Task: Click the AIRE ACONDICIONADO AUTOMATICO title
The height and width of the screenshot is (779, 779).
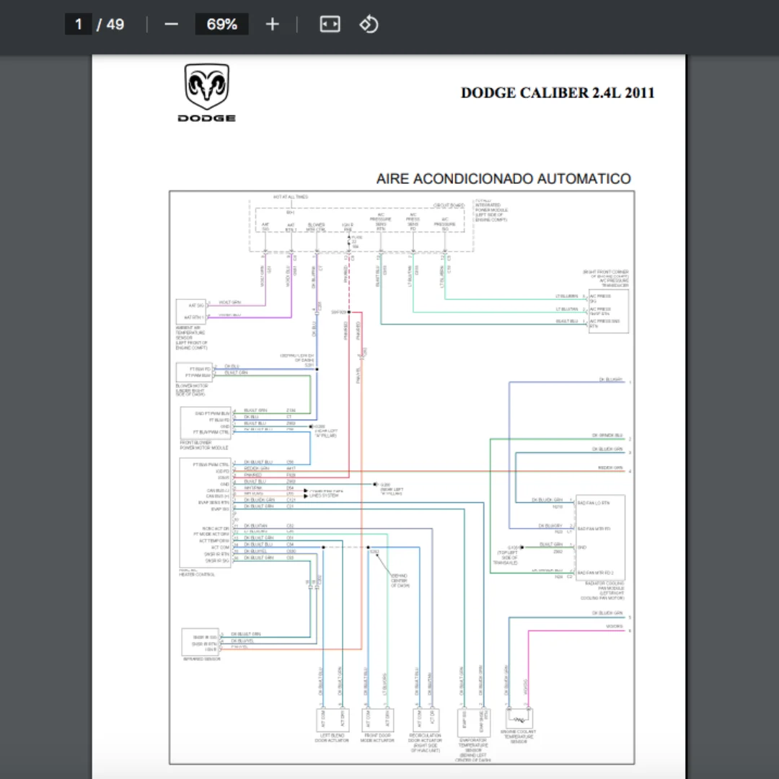Action: pyautogui.click(x=503, y=179)
